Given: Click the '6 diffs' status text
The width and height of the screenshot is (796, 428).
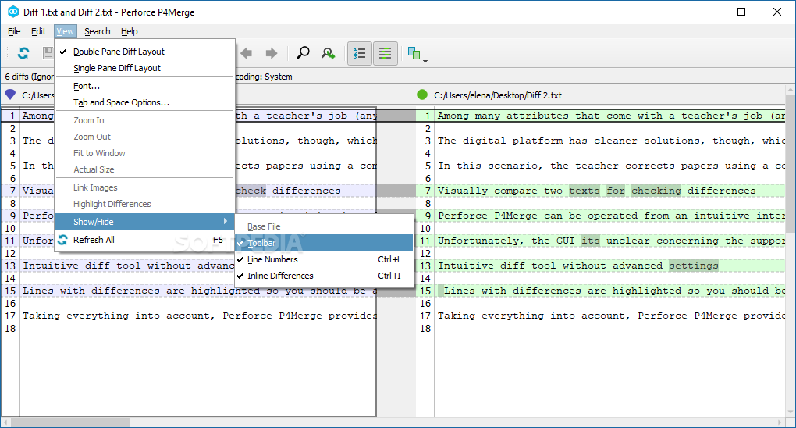Looking at the screenshot, I should pyautogui.click(x=29, y=77).
